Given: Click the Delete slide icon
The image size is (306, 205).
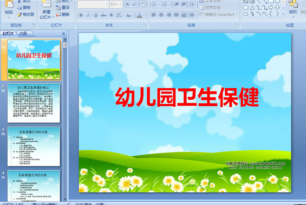Looking at the screenshot, I should click(x=58, y=15).
